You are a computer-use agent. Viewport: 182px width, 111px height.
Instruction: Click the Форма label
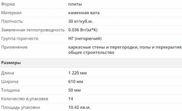[x=8, y=4]
